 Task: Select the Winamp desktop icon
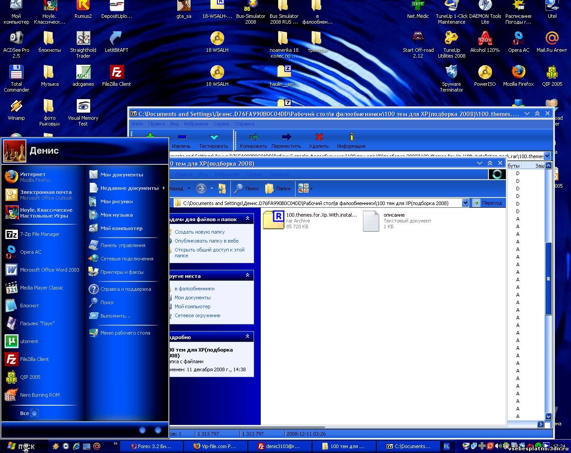[x=16, y=110]
